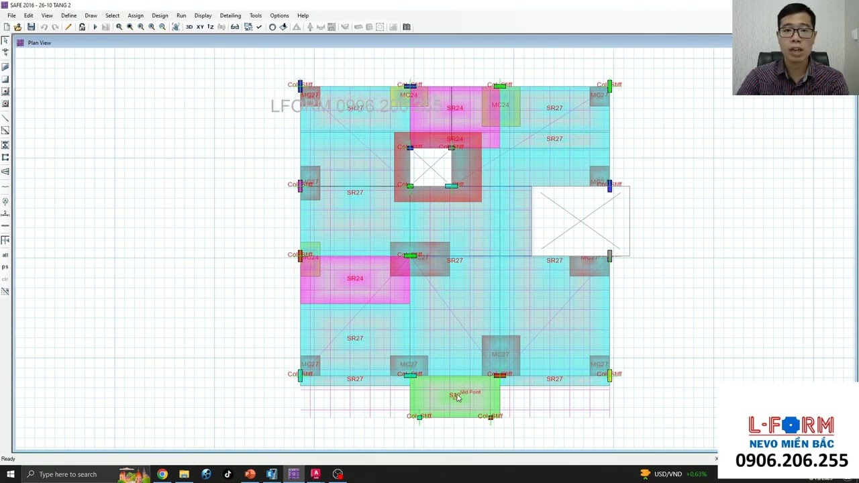Open the tables icon at the toolbar end
Viewport: 859px width, 483px height.
point(407,27)
